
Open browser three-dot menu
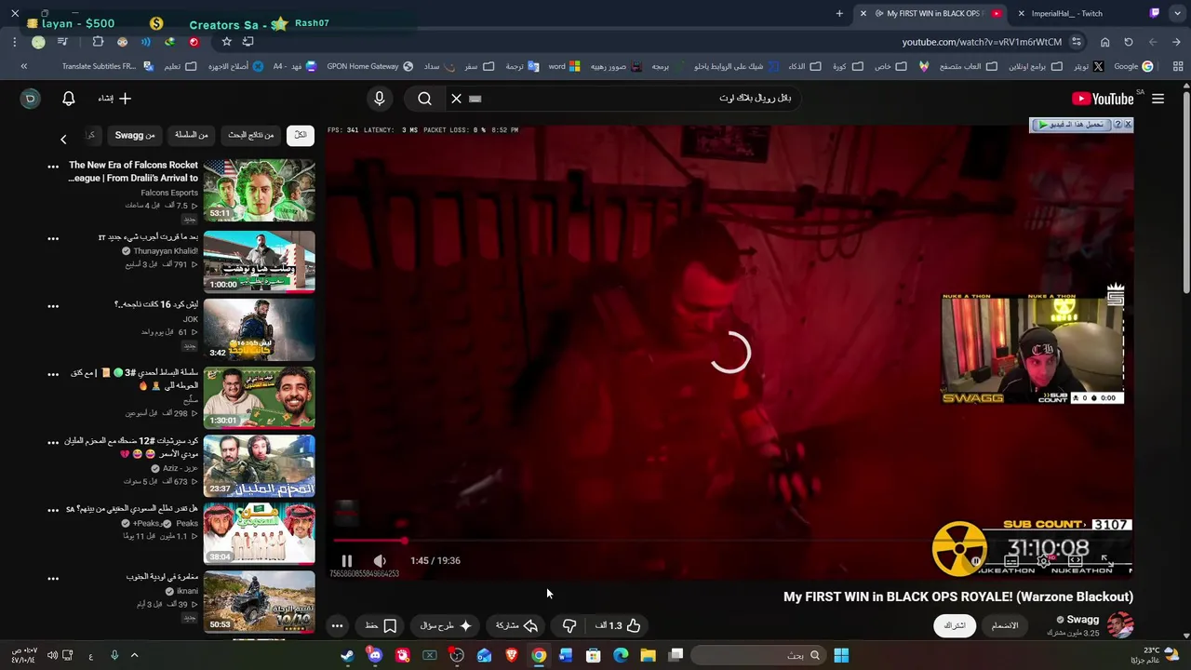15,42
